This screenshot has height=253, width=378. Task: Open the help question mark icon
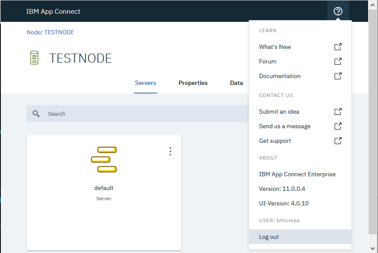click(338, 11)
